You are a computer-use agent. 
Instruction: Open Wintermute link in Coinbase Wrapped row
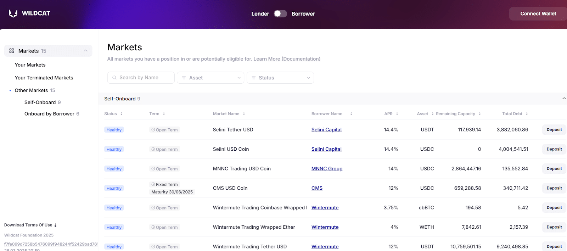[325, 208]
